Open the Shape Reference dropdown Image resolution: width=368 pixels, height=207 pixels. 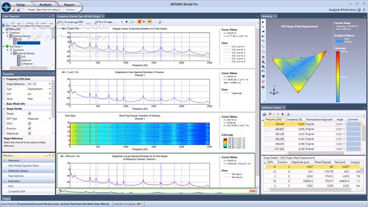click(50, 84)
